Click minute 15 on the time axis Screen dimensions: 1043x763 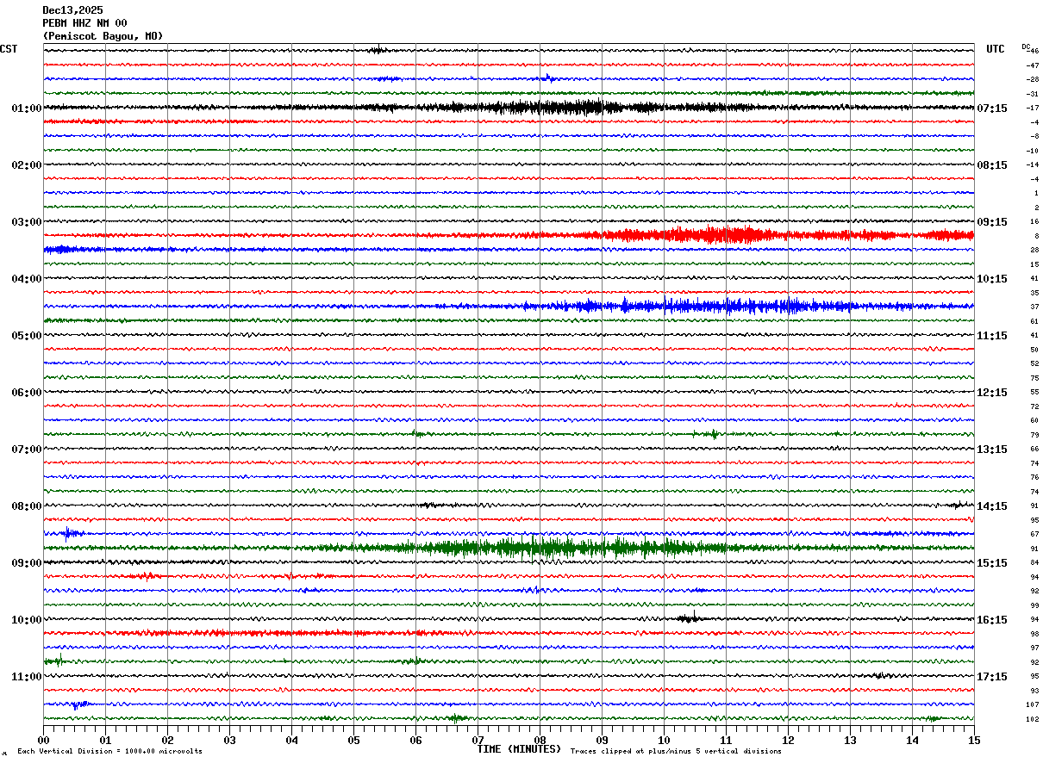pos(973,740)
